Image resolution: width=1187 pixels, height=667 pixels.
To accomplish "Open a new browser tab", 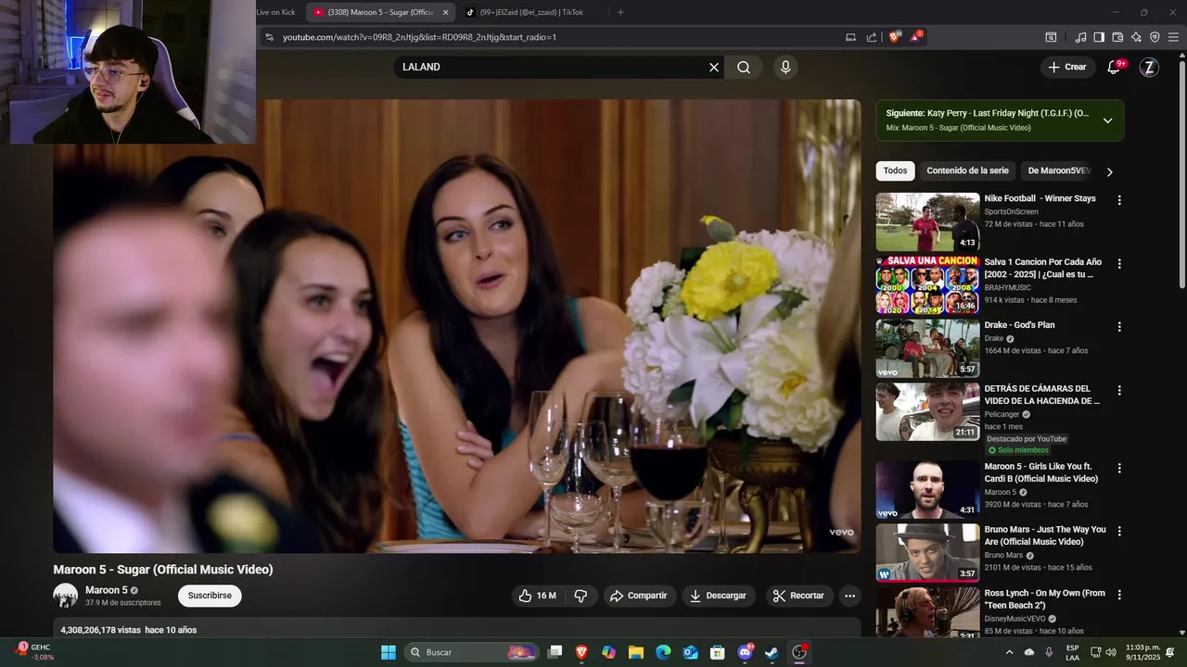I will click(620, 12).
